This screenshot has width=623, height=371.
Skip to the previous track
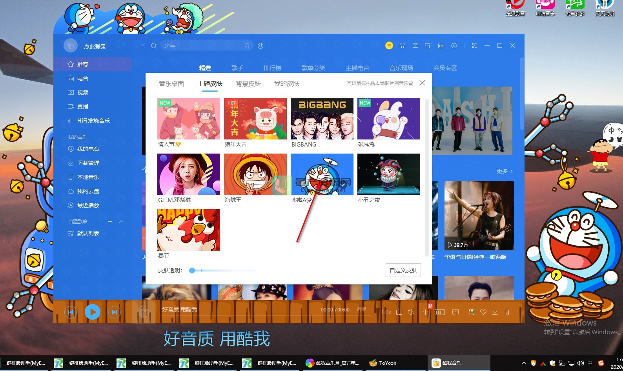[x=71, y=312]
